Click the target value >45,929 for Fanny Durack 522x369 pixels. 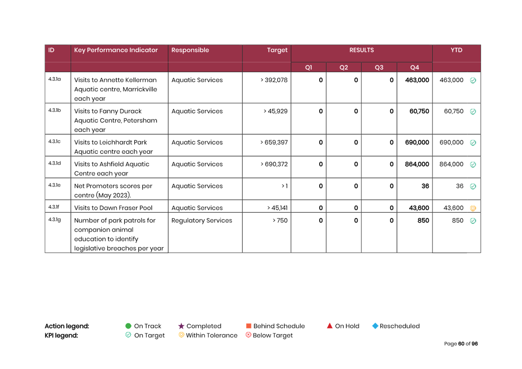[275, 111]
